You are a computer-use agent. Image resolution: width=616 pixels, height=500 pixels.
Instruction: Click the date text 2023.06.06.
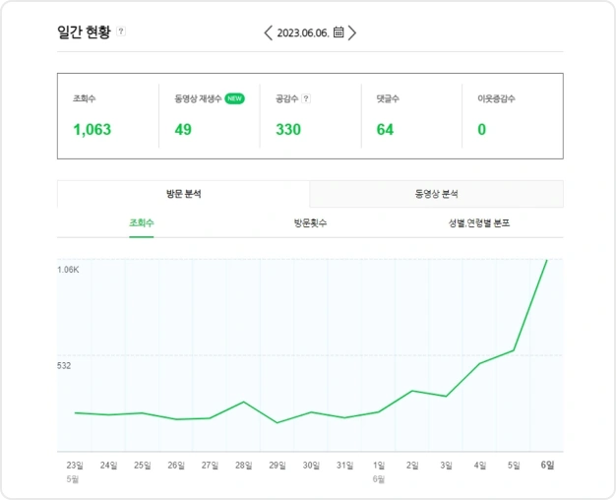[x=303, y=33]
